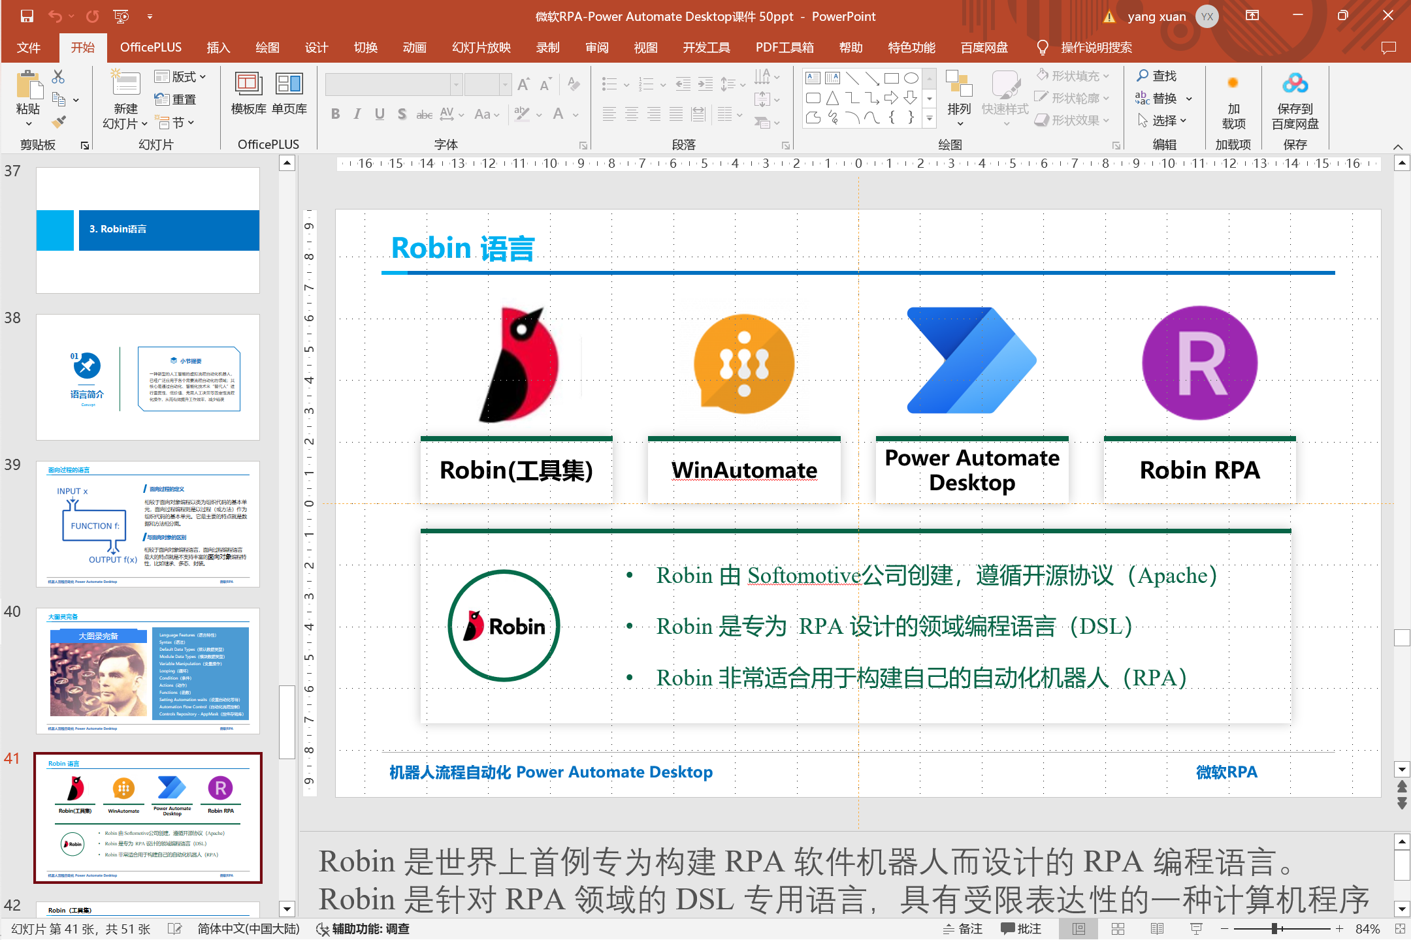Switch to the 动画 Animations tab
This screenshot has height=940, width=1411.
point(414,48)
